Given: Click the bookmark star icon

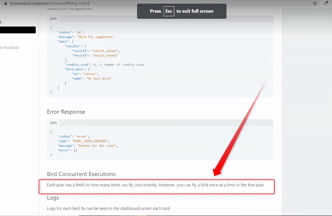Looking at the screenshot, I should click(315, 3).
